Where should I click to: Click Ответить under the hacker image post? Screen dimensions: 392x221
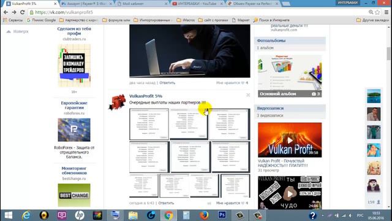click(167, 83)
